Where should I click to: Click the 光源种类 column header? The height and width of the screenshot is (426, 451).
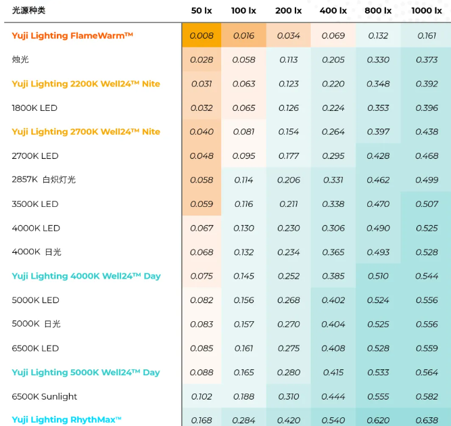(x=28, y=11)
